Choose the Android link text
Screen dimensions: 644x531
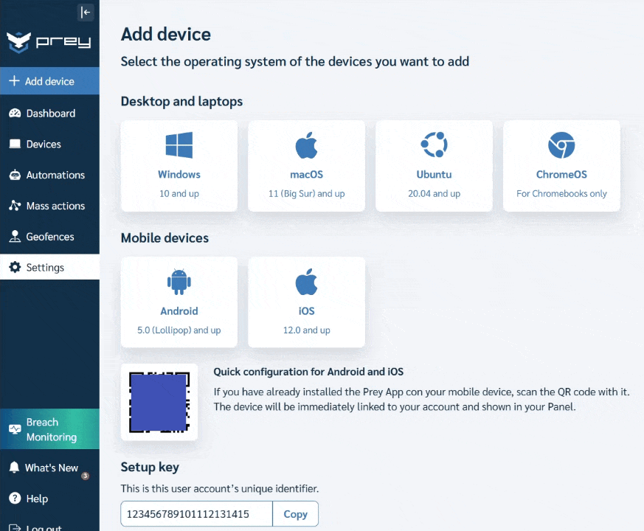coord(179,311)
